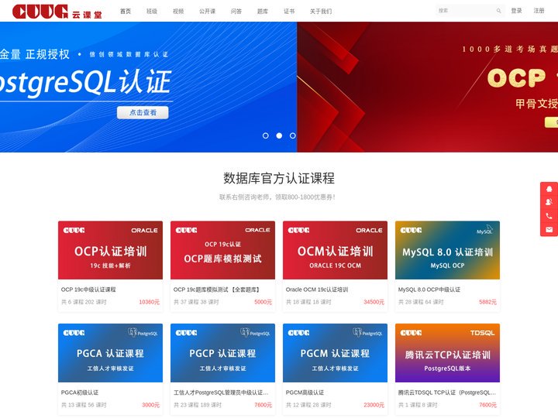The width and height of the screenshot is (558, 418).
Task: Click 共 6 课程 202 课时 text
Action: click(x=84, y=302)
